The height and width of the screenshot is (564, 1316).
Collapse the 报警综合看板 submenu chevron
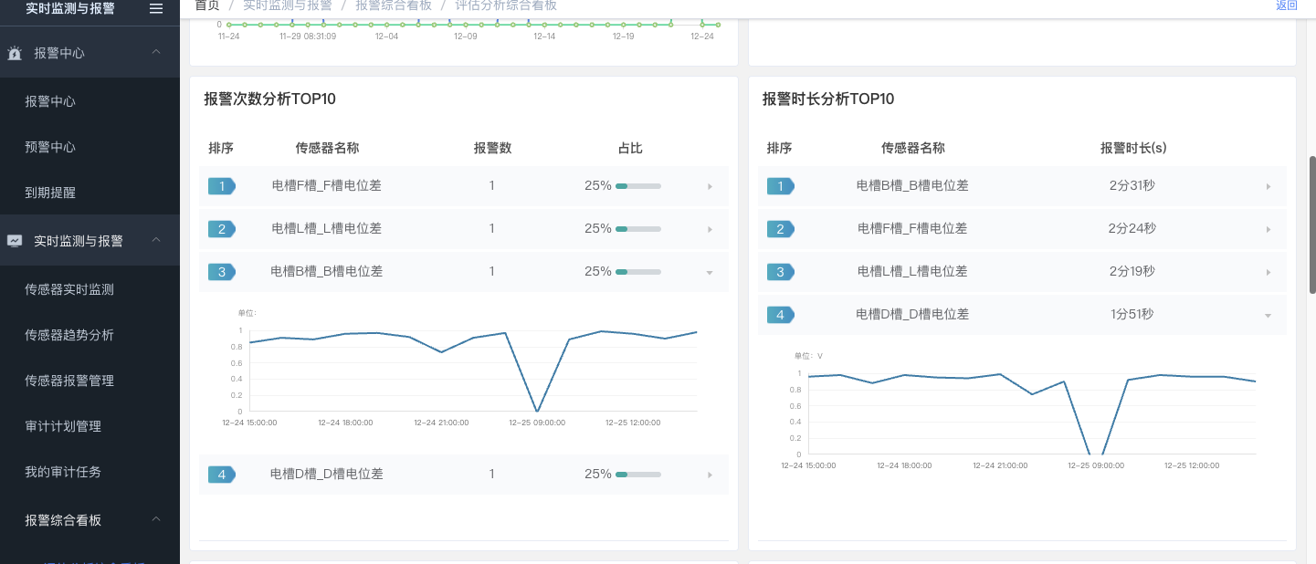click(156, 519)
